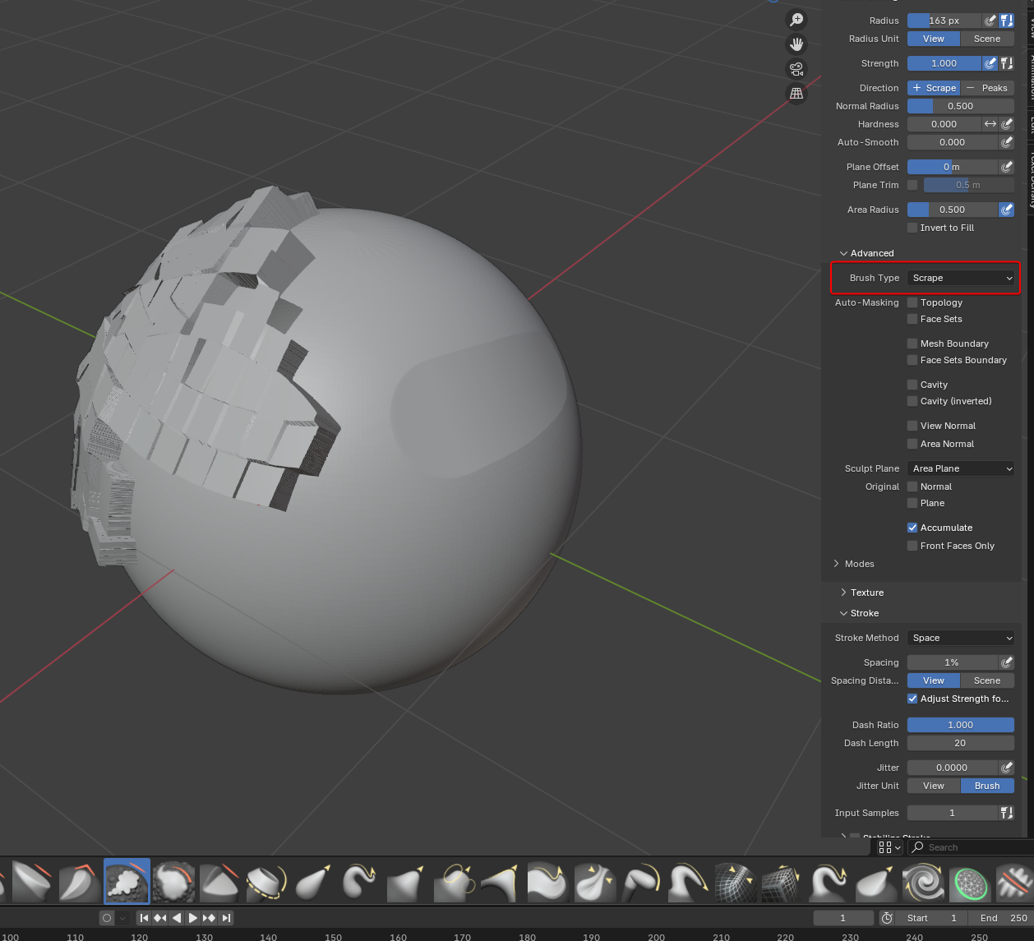
Task: Select the highlighted brush thumbnail in asset shelf
Action: click(x=127, y=881)
